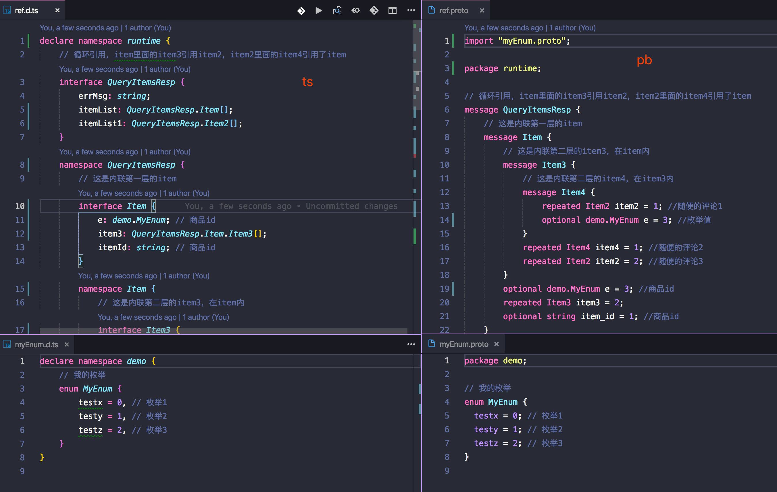This screenshot has height=492, width=777.
Task: Open more actions ellipsis in myEnum.d.ts pane
Action: (x=411, y=344)
